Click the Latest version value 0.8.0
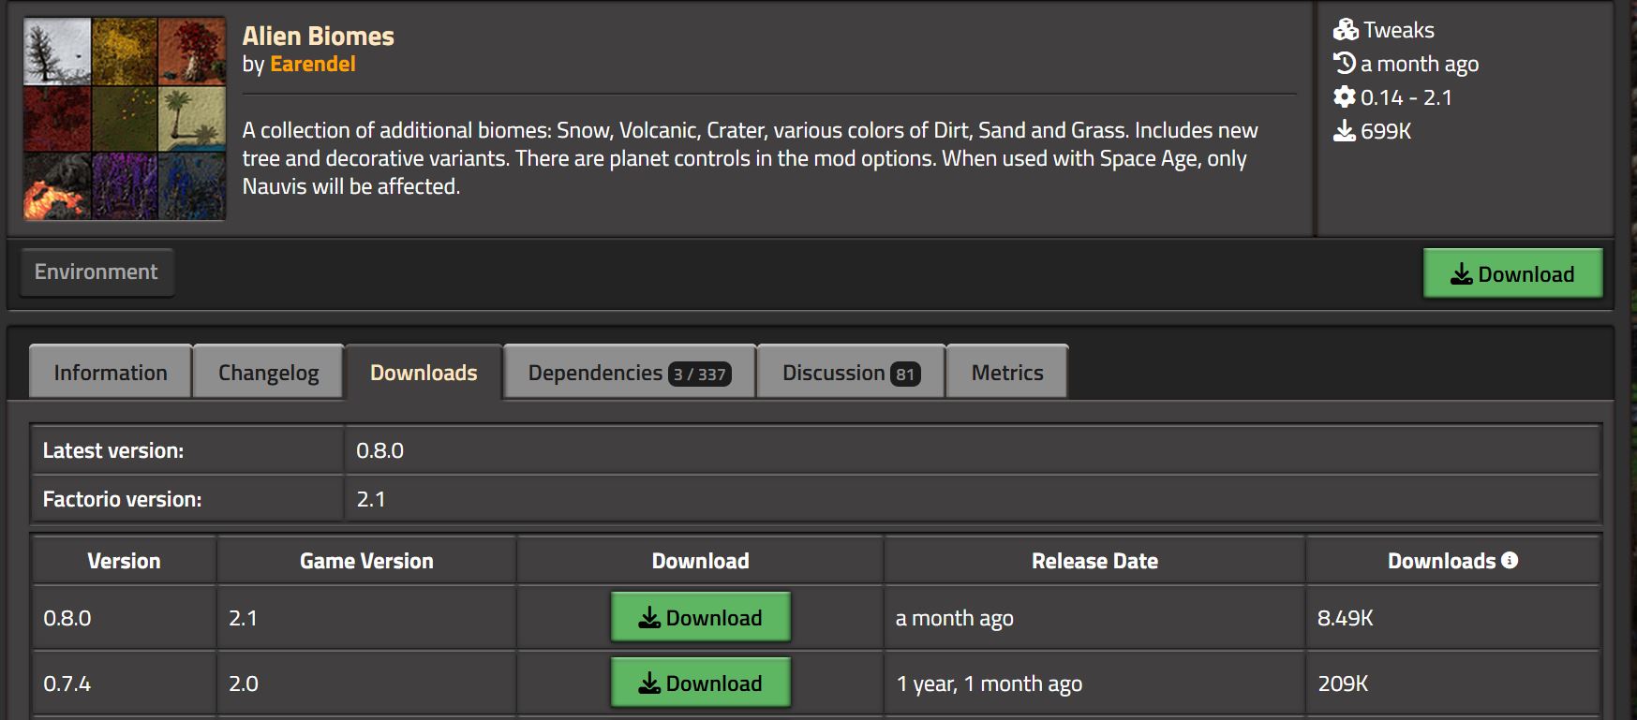Image resolution: width=1637 pixels, height=720 pixels. click(x=380, y=450)
